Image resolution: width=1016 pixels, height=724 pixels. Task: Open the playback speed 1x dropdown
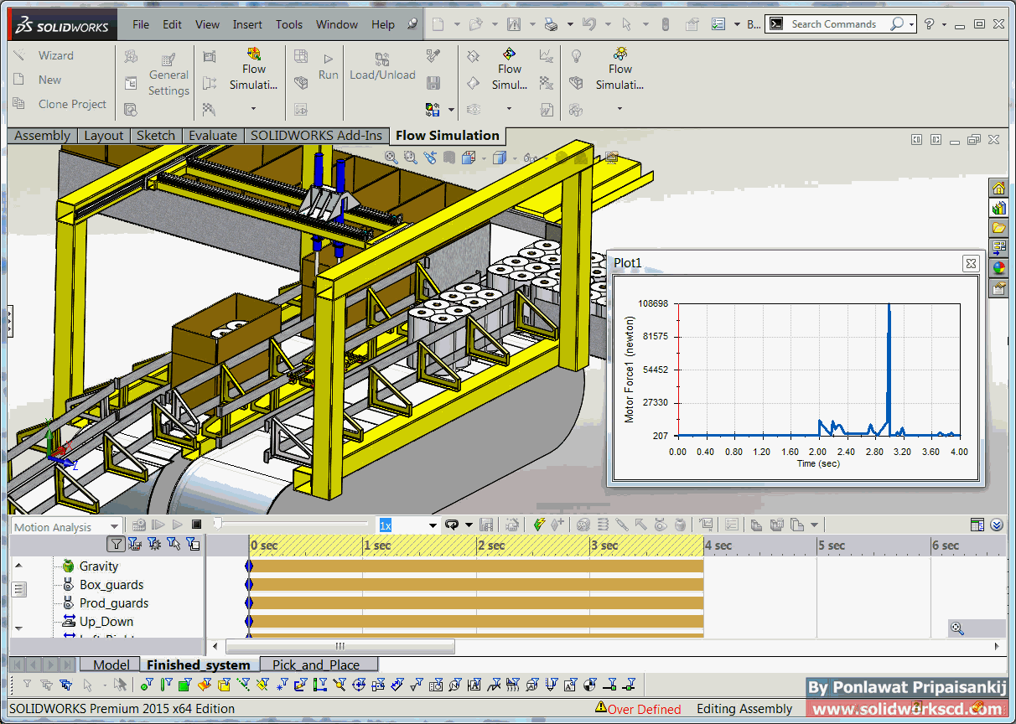pyautogui.click(x=433, y=525)
